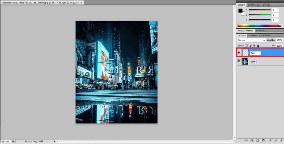
Task: Switch to the Styles tab
Action: coord(266,5)
